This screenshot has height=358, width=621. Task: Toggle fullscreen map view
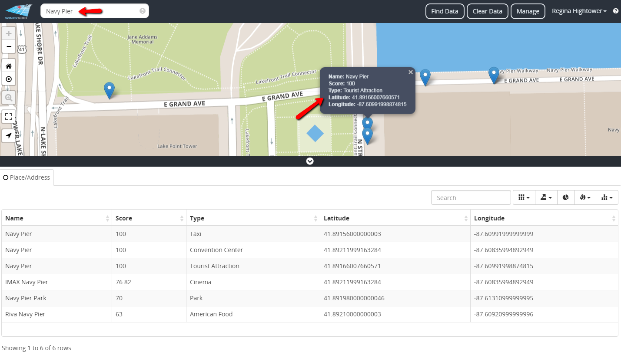tap(9, 116)
